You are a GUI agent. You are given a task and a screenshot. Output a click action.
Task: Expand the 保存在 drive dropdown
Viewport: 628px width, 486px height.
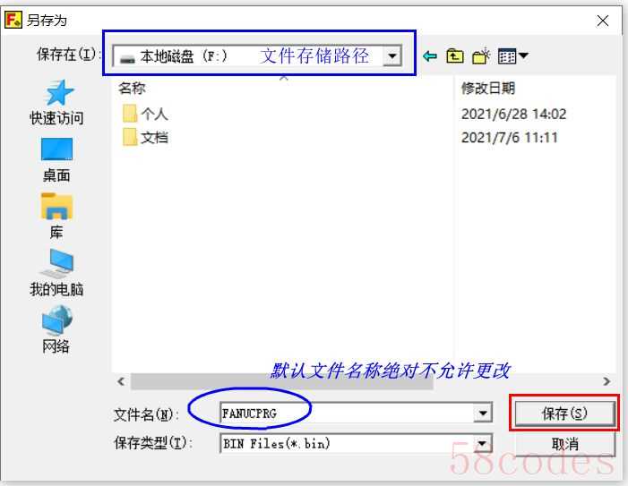coord(392,56)
